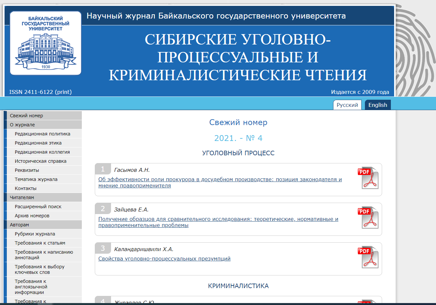The image size is (436, 305).
Task: Open Редакционная этика menu item
Action: point(38,143)
